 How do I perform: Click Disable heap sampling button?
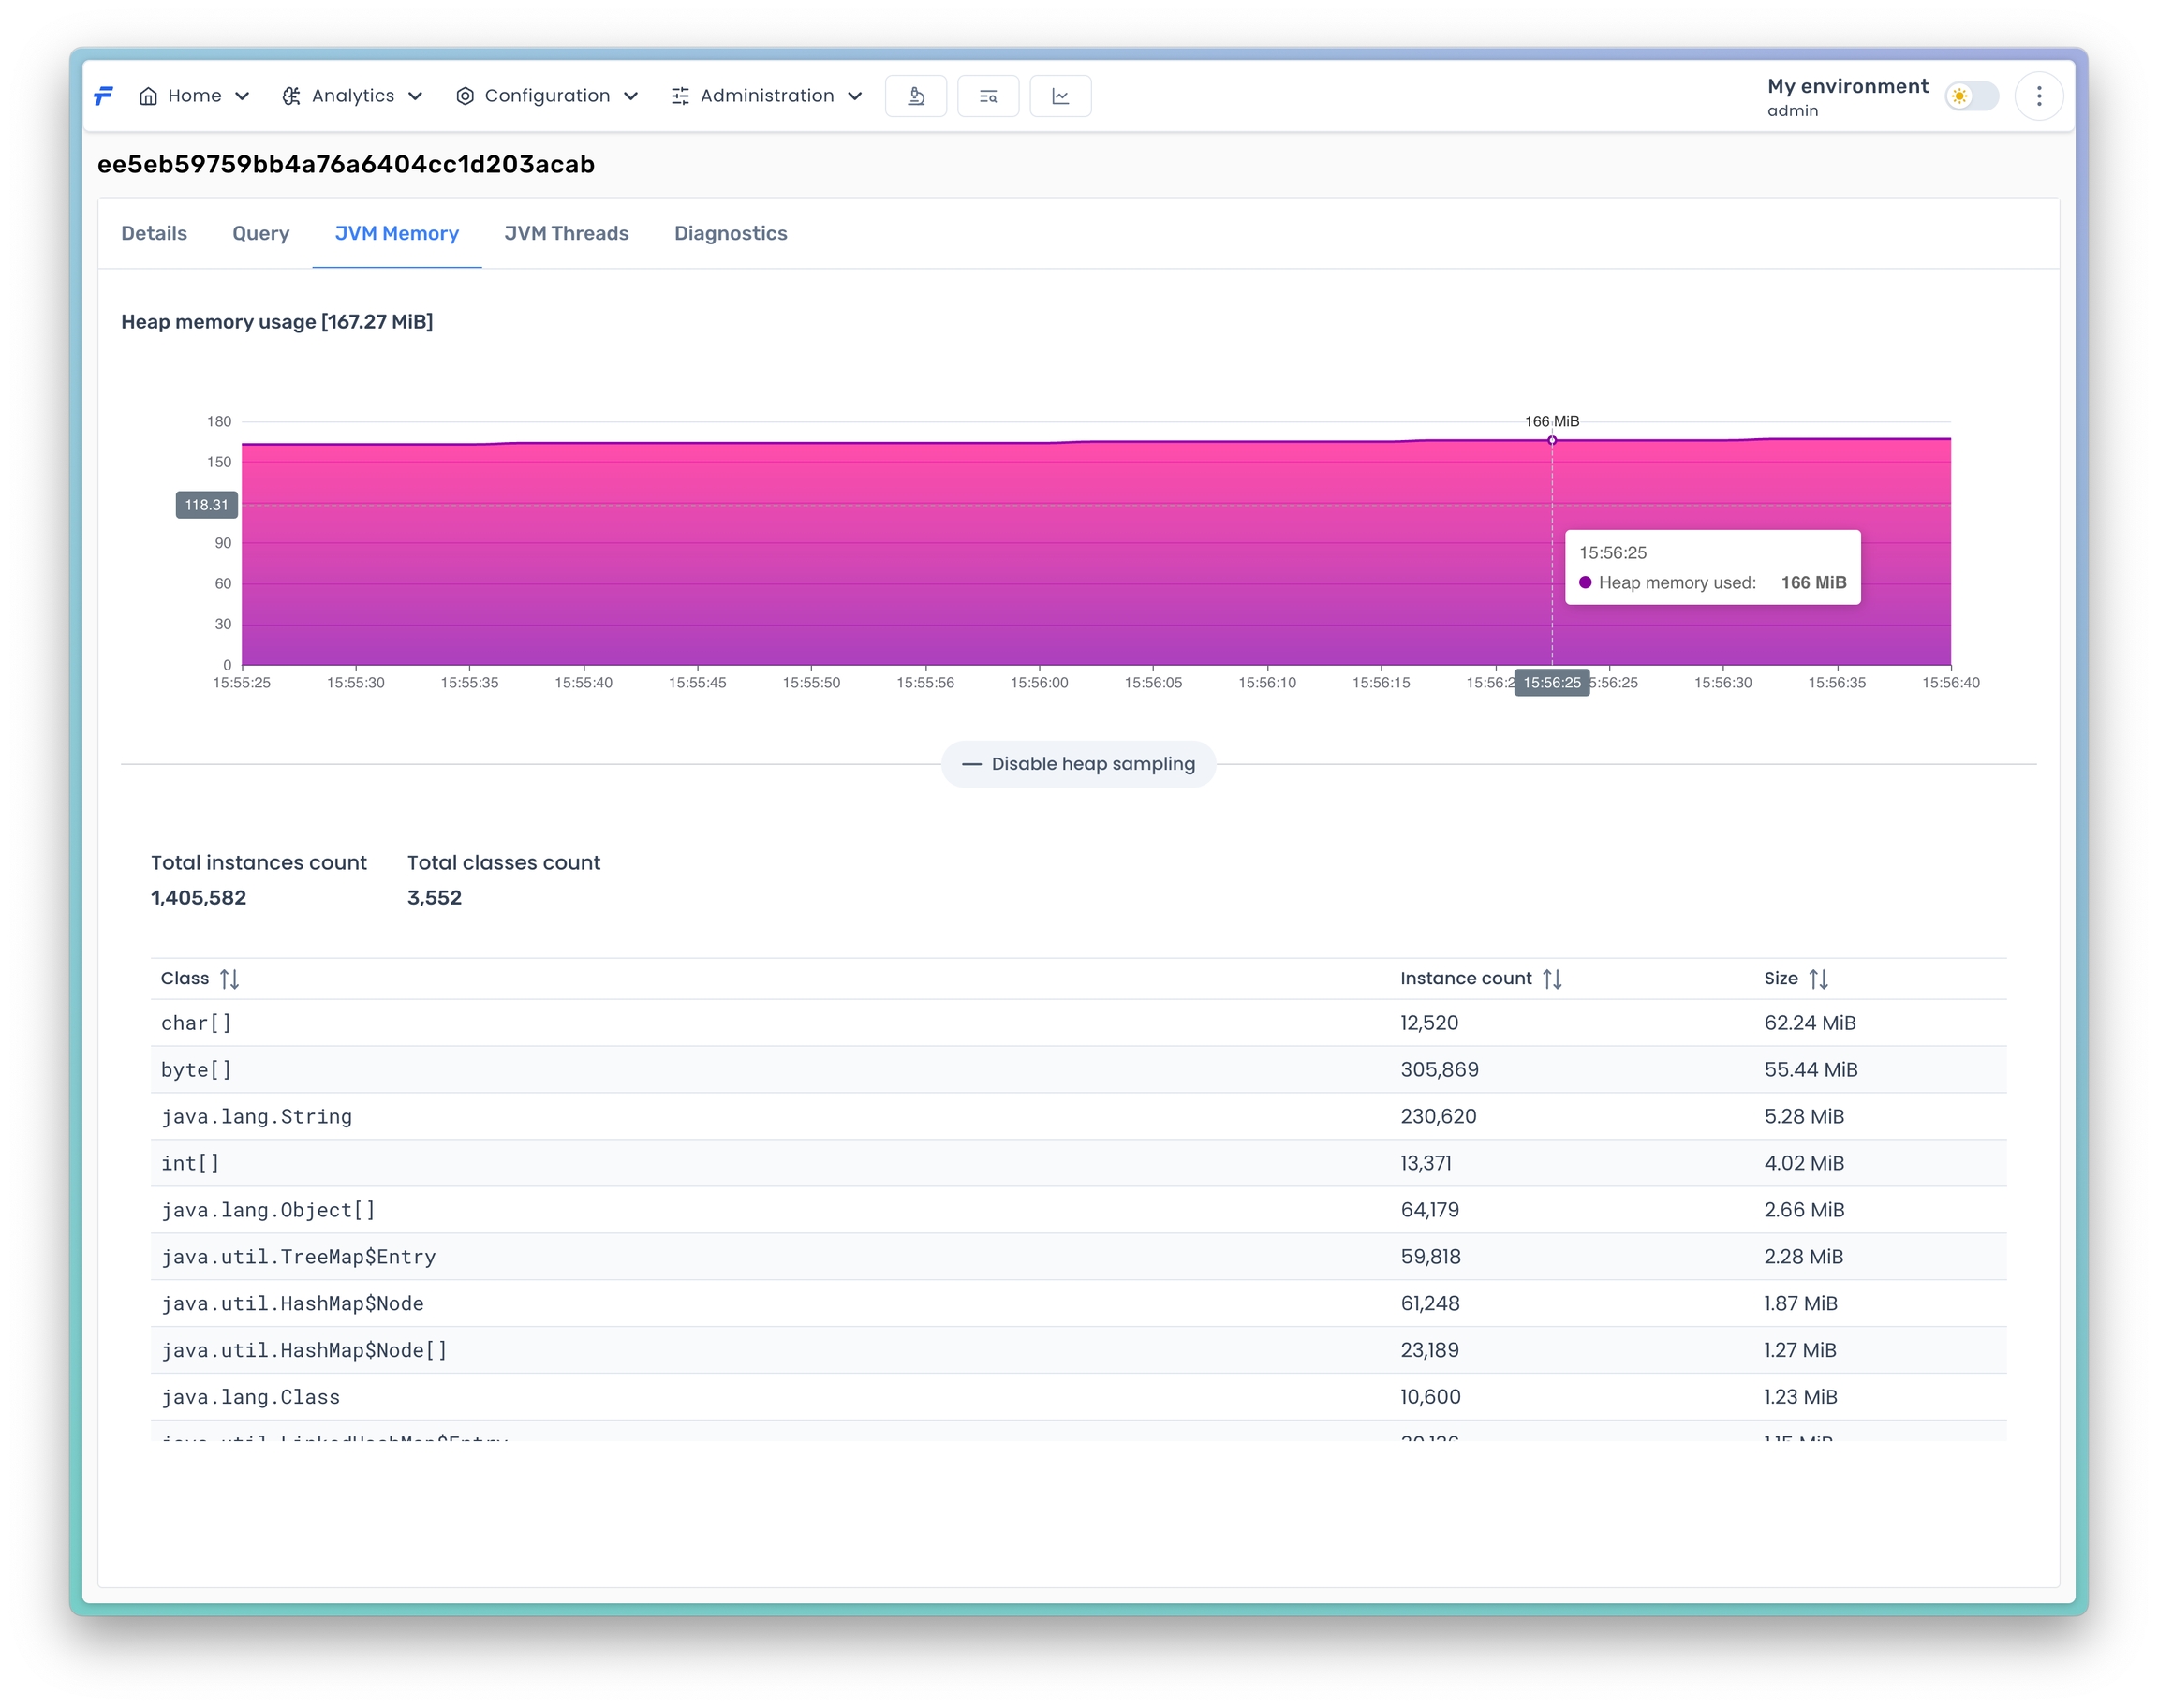click(1078, 764)
